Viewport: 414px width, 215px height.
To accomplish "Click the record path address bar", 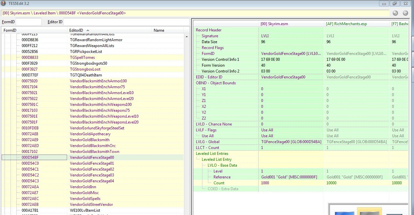I will pos(195,13).
